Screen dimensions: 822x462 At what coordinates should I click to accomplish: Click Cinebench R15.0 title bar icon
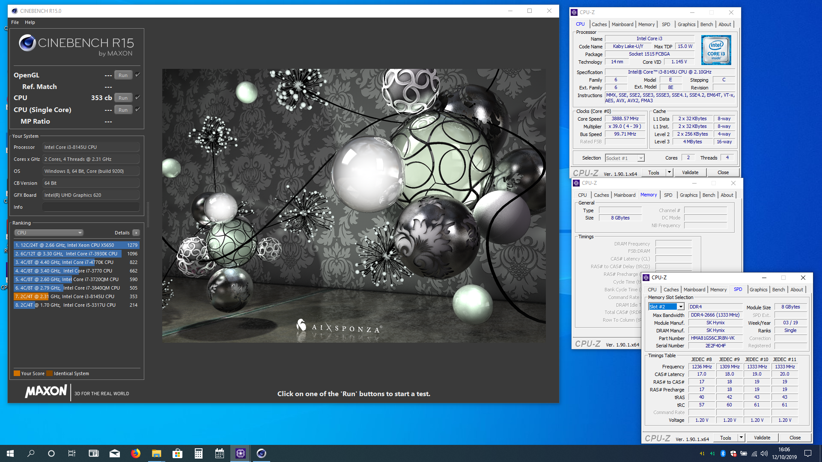15,11
